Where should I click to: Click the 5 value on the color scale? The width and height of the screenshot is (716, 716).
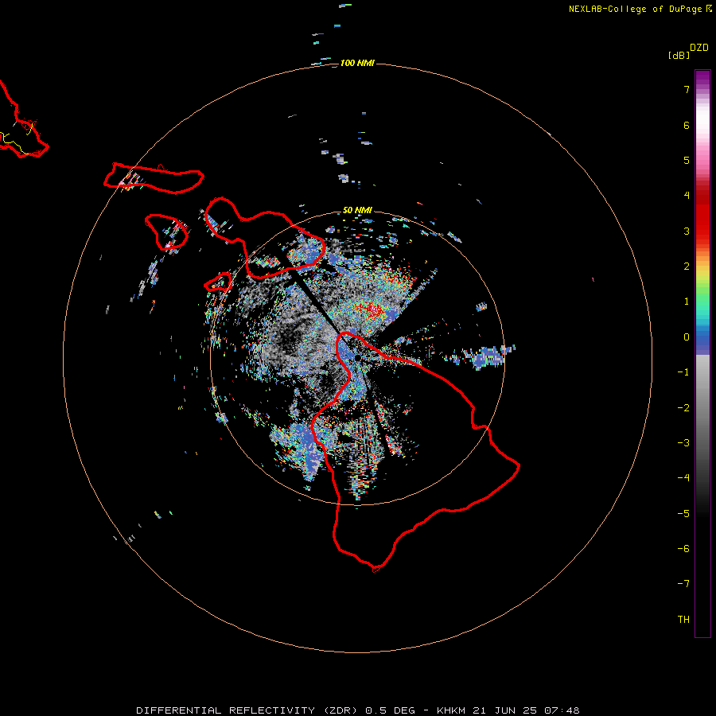(x=687, y=160)
